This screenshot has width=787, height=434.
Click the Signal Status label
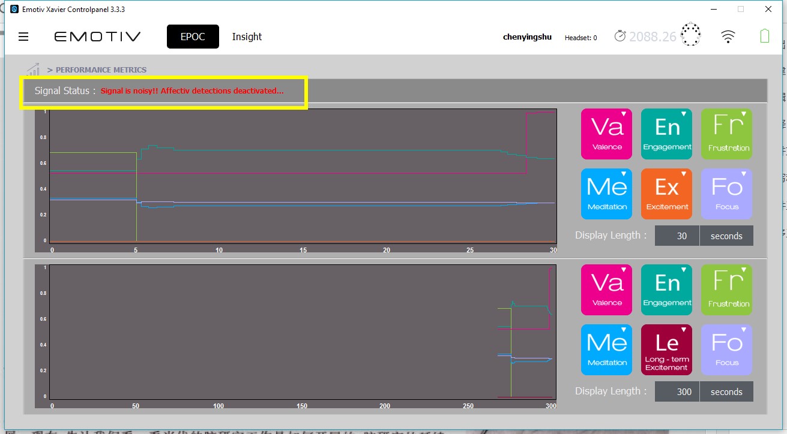[65, 91]
